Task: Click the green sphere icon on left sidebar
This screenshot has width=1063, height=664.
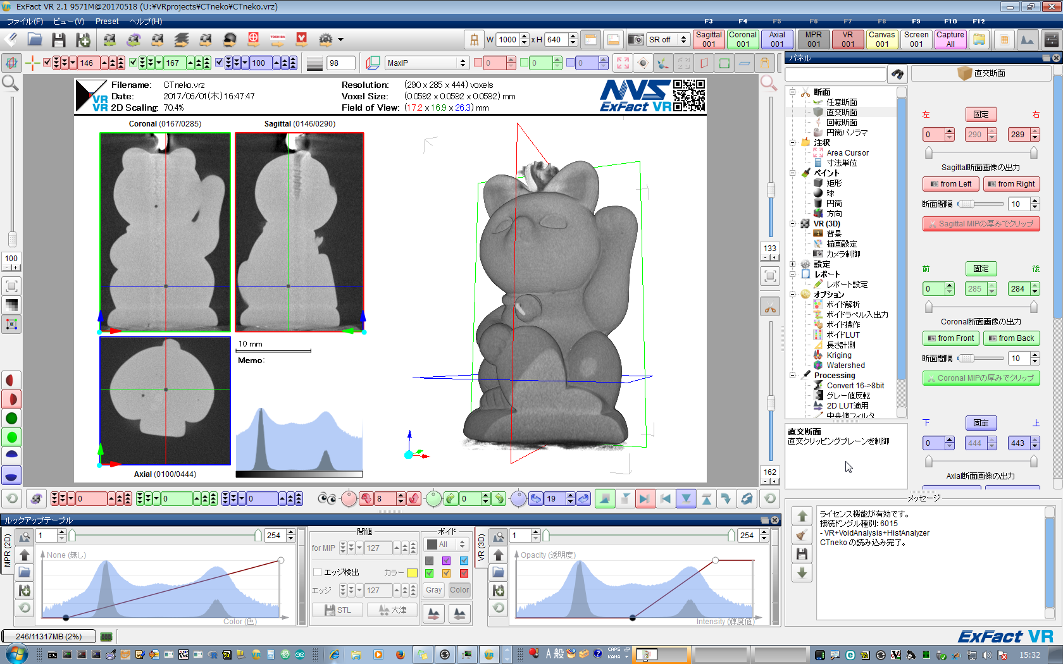Action: pyautogui.click(x=11, y=418)
